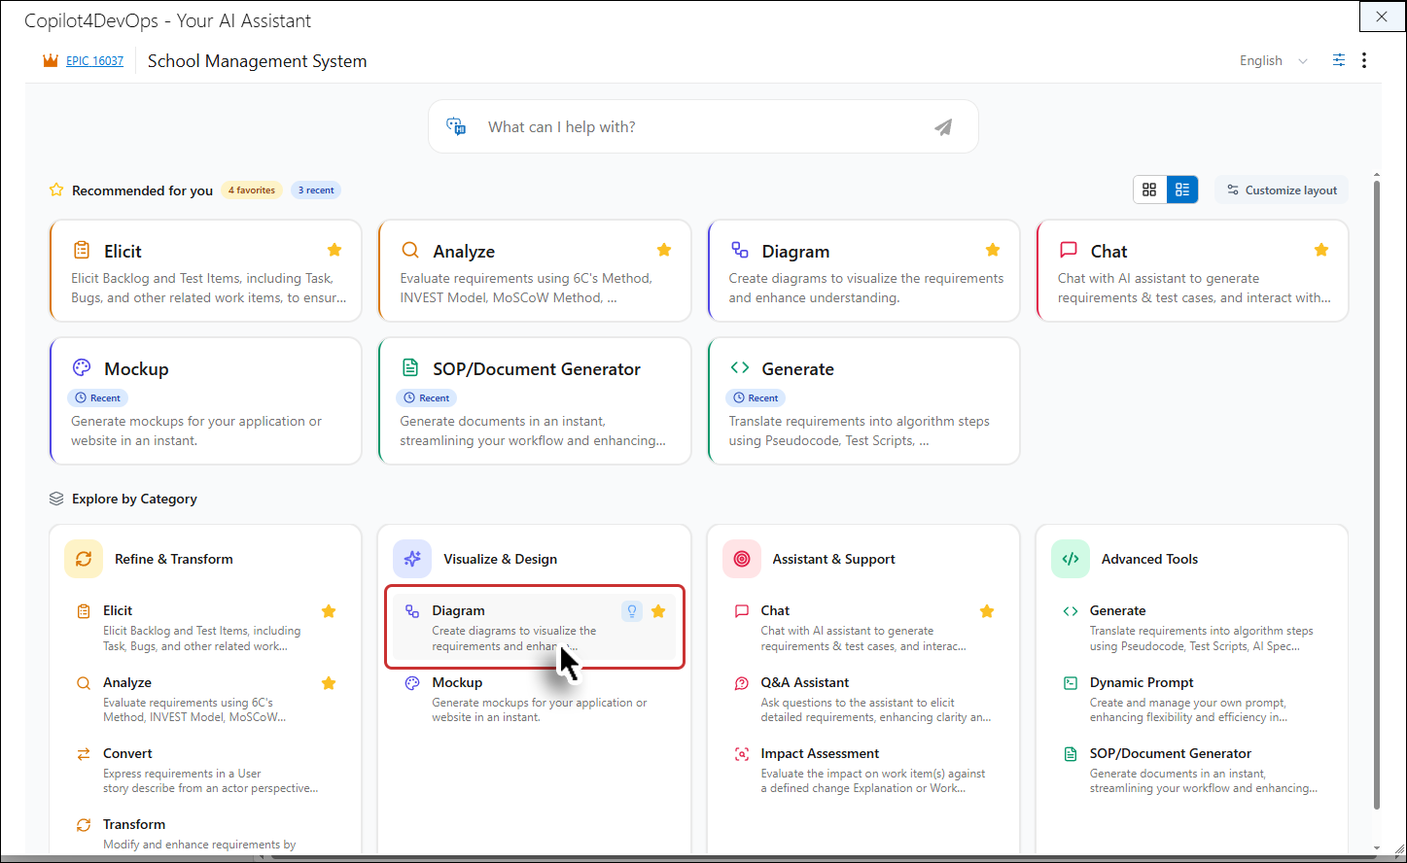Filter by the 3 recent badge
The height and width of the screenshot is (863, 1407).
pos(316,190)
